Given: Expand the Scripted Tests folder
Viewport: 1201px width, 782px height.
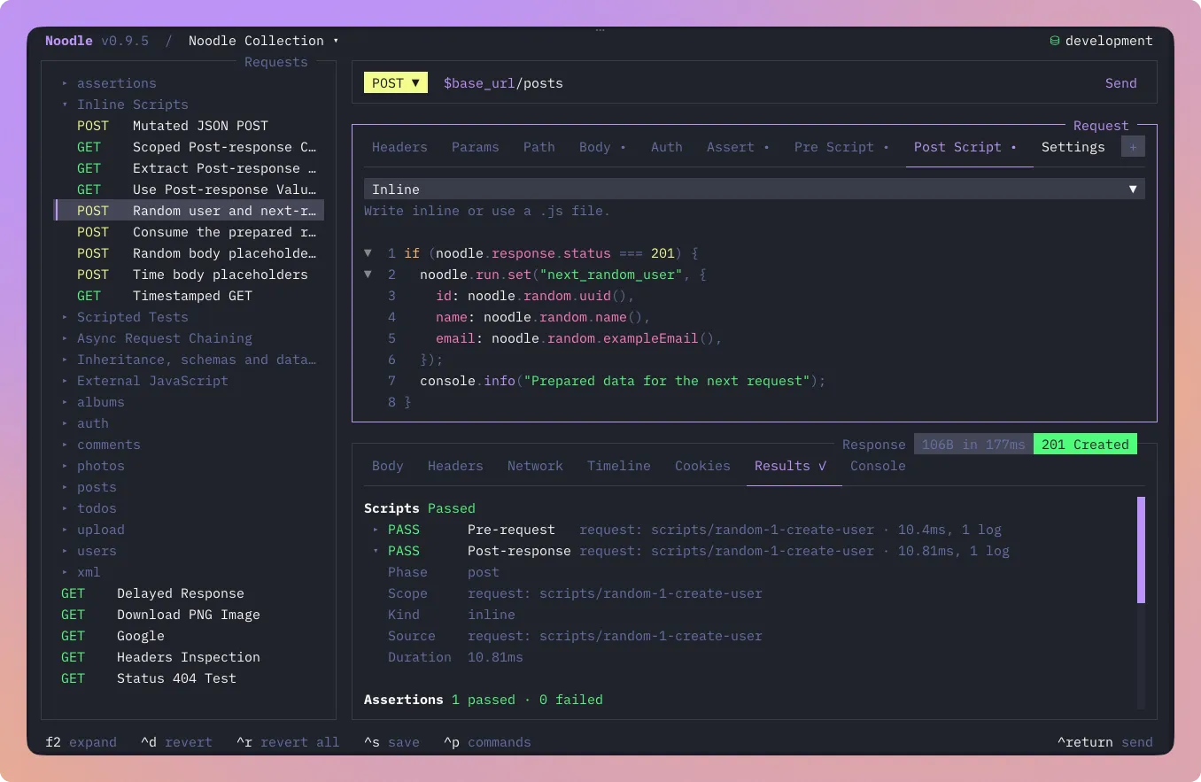Looking at the screenshot, I should pyautogui.click(x=65, y=317).
